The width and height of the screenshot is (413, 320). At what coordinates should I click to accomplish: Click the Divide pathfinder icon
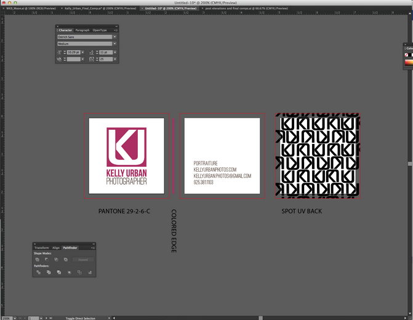[x=38, y=272]
